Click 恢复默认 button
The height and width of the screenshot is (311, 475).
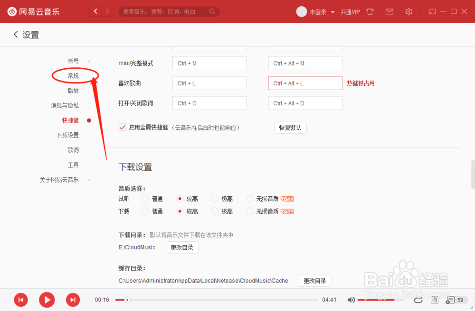pyautogui.click(x=290, y=128)
